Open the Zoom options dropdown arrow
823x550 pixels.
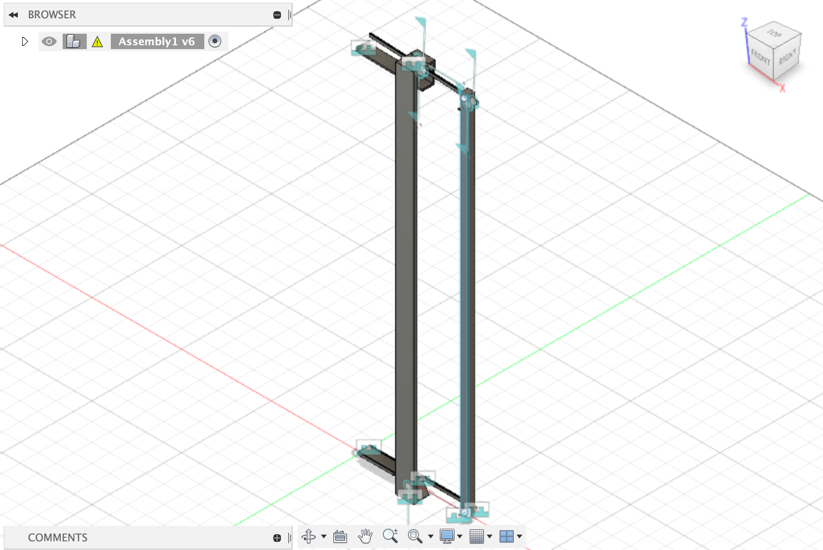coord(430,536)
